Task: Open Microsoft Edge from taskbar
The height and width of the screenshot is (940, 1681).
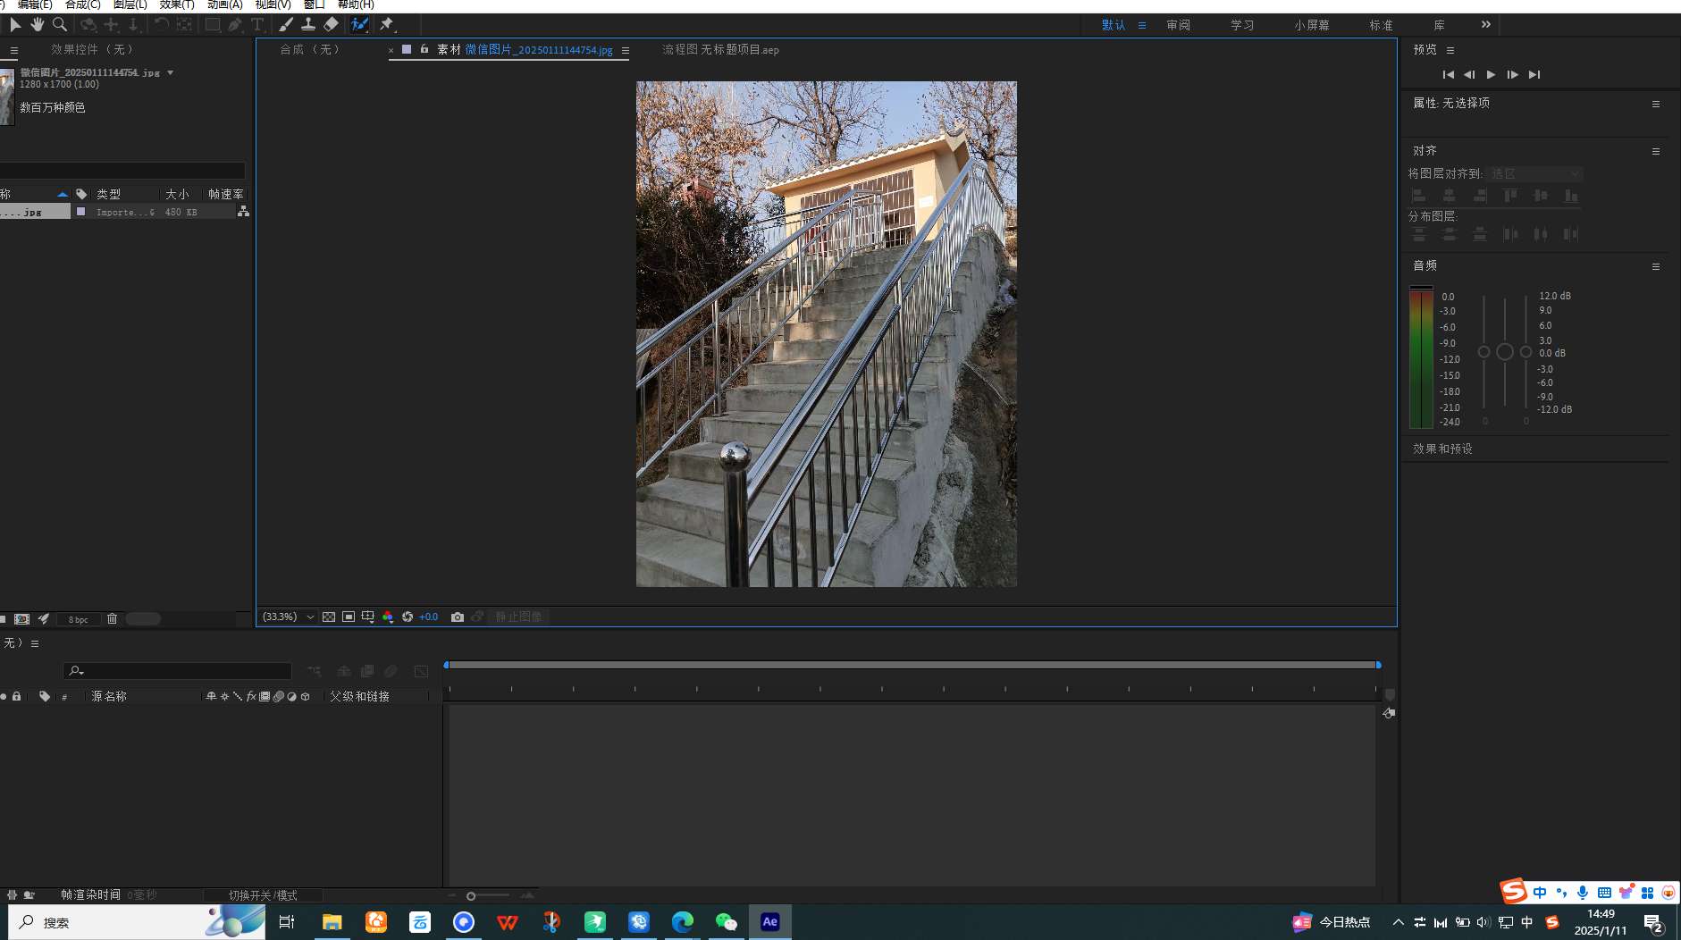Action: (683, 922)
